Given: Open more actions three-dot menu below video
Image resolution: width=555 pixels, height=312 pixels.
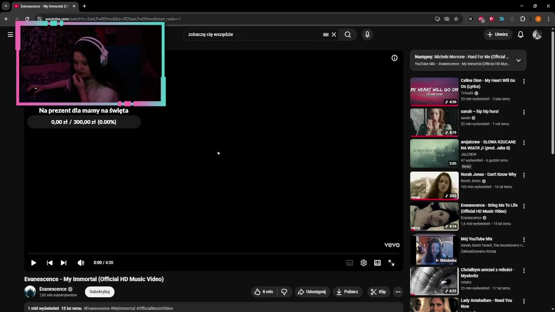Looking at the screenshot, I should (x=398, y=292).
